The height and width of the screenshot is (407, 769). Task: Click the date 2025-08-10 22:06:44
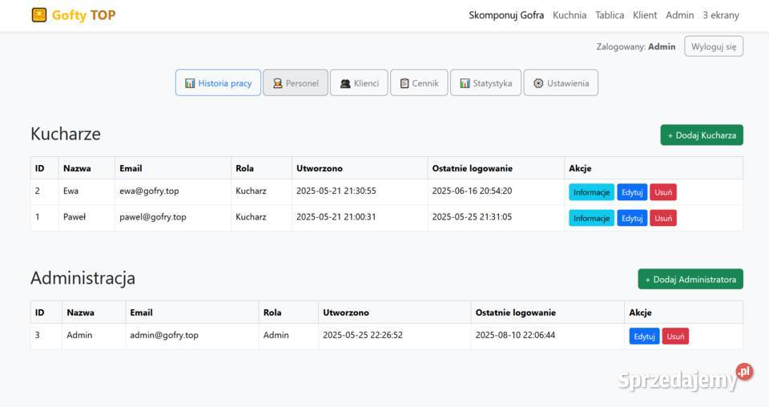(x=515, y=336)
